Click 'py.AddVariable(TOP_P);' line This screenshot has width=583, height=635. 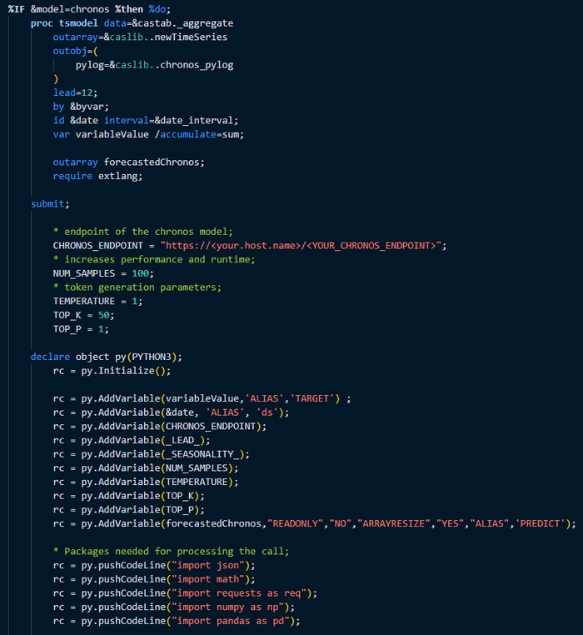(129, 510)
